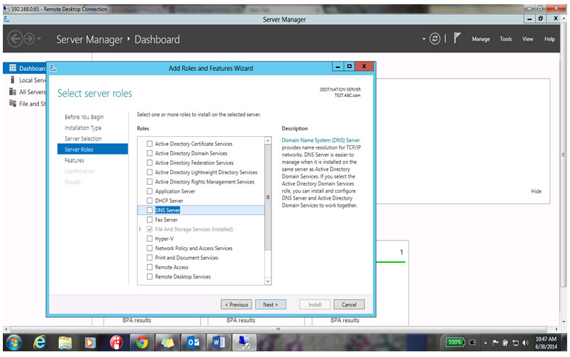Click the Server Manager back arrow
The width and height of the screenshot is (570, 357).
[15, 38]
